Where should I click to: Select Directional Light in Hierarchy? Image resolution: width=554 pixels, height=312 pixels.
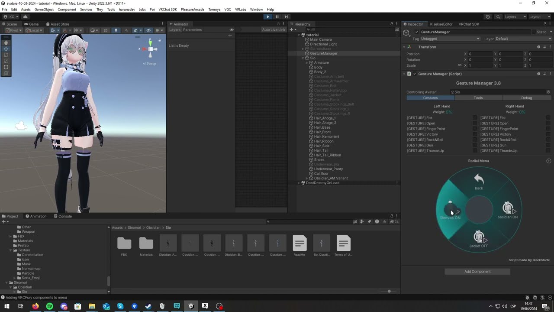click(323, 44)
